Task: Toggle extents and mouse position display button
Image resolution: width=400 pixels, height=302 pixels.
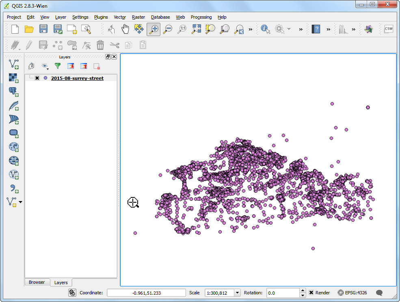Action: coord(72,293)
